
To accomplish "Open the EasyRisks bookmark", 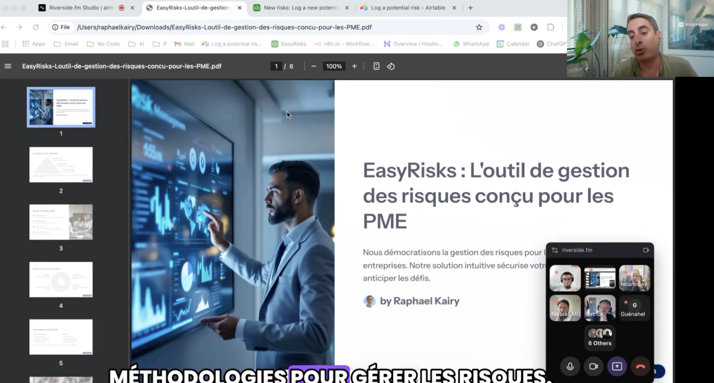I will pos(289,44).
